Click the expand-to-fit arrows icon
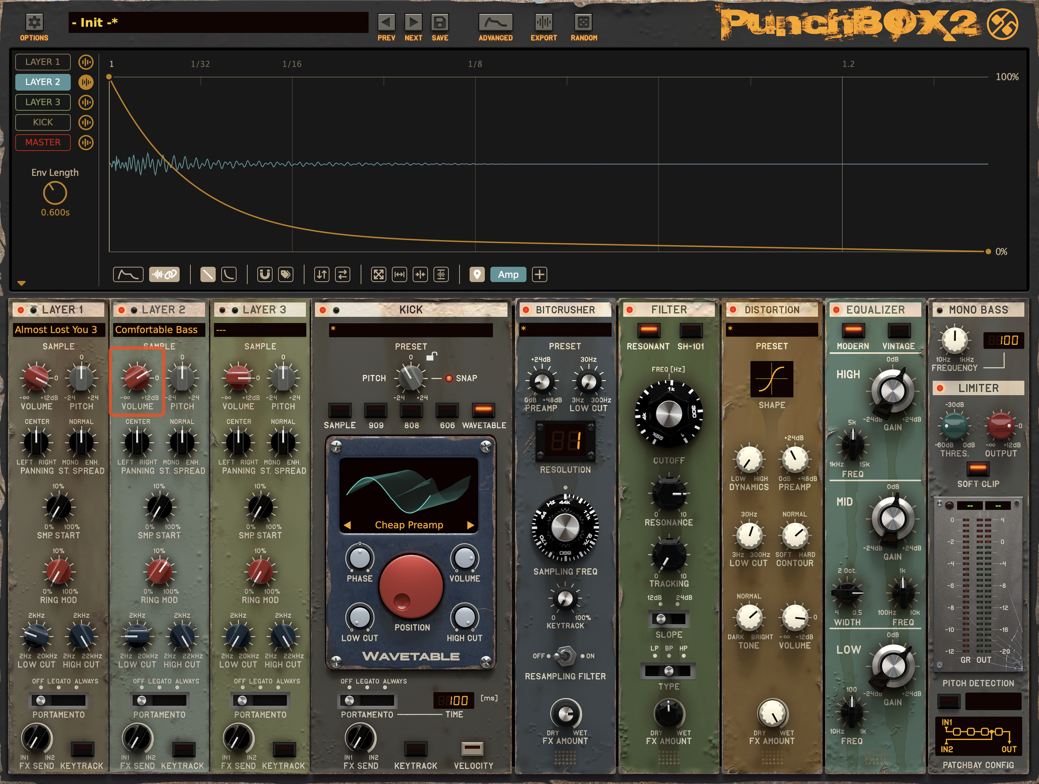1039x784 pixels. click(379, 274)
